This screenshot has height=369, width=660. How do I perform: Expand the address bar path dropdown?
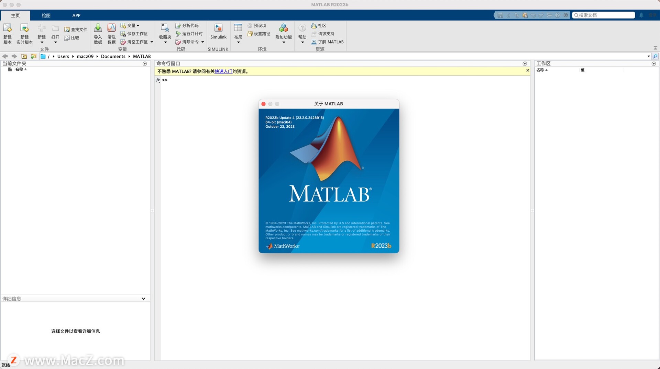click(649, 56)
